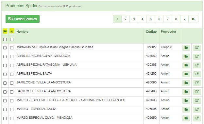Click the Nombre column header
The width and height of the screenshot is (204, 124).
coord(23,32)
